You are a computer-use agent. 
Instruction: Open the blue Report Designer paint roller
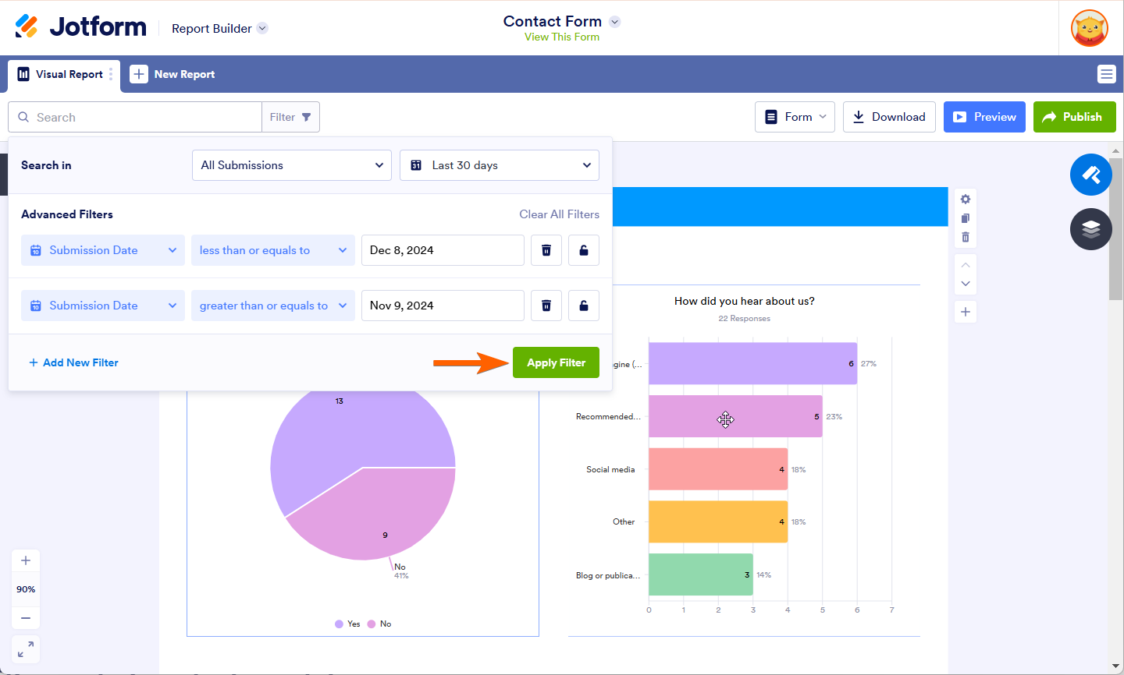[1090, 175]
